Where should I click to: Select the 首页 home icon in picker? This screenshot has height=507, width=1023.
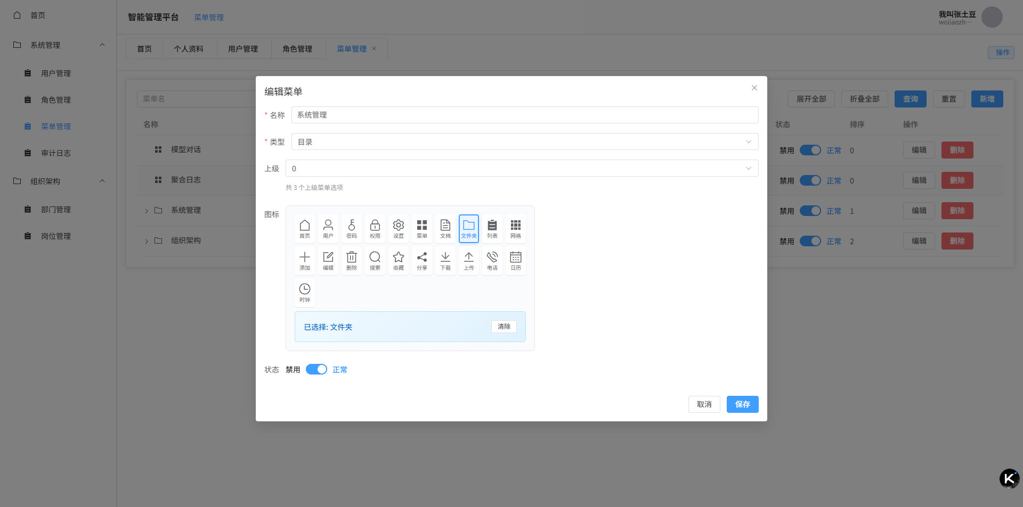[x=305, y=229]
